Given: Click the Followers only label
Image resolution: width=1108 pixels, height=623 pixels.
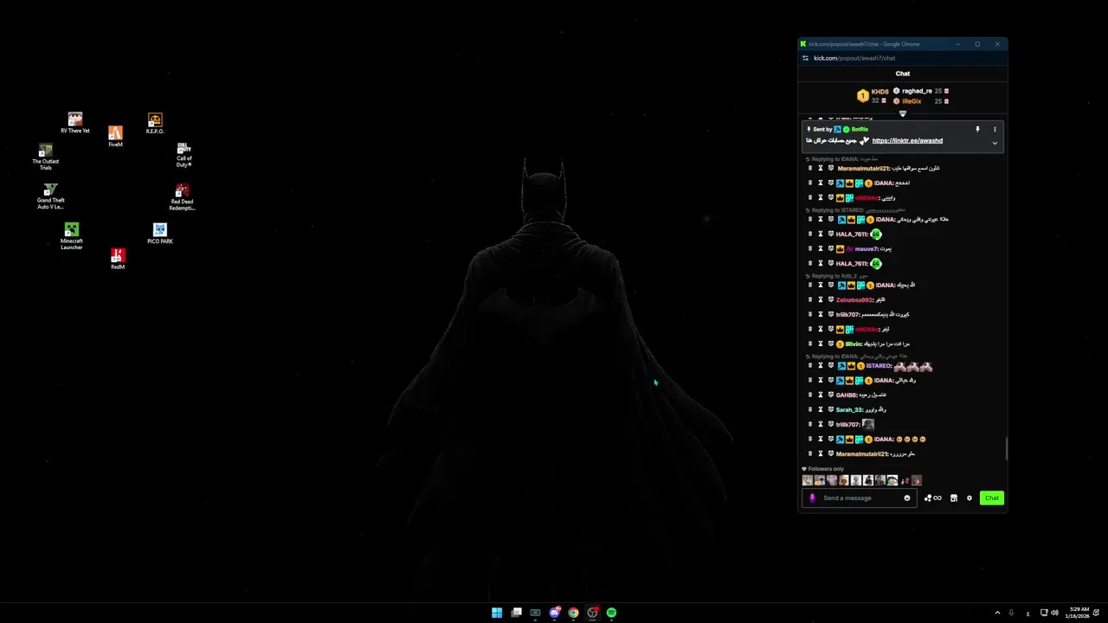Looking at the screenshot, I should pos(826,469).
